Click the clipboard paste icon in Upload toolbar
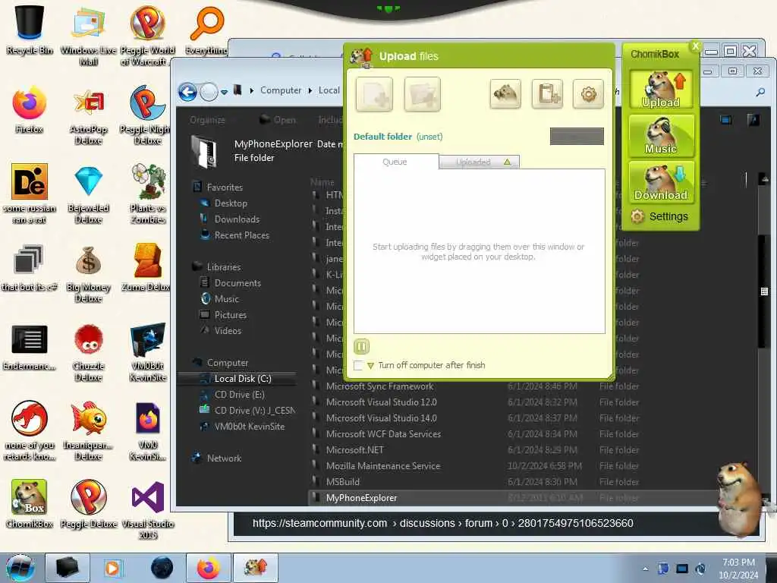 point(547,93)
